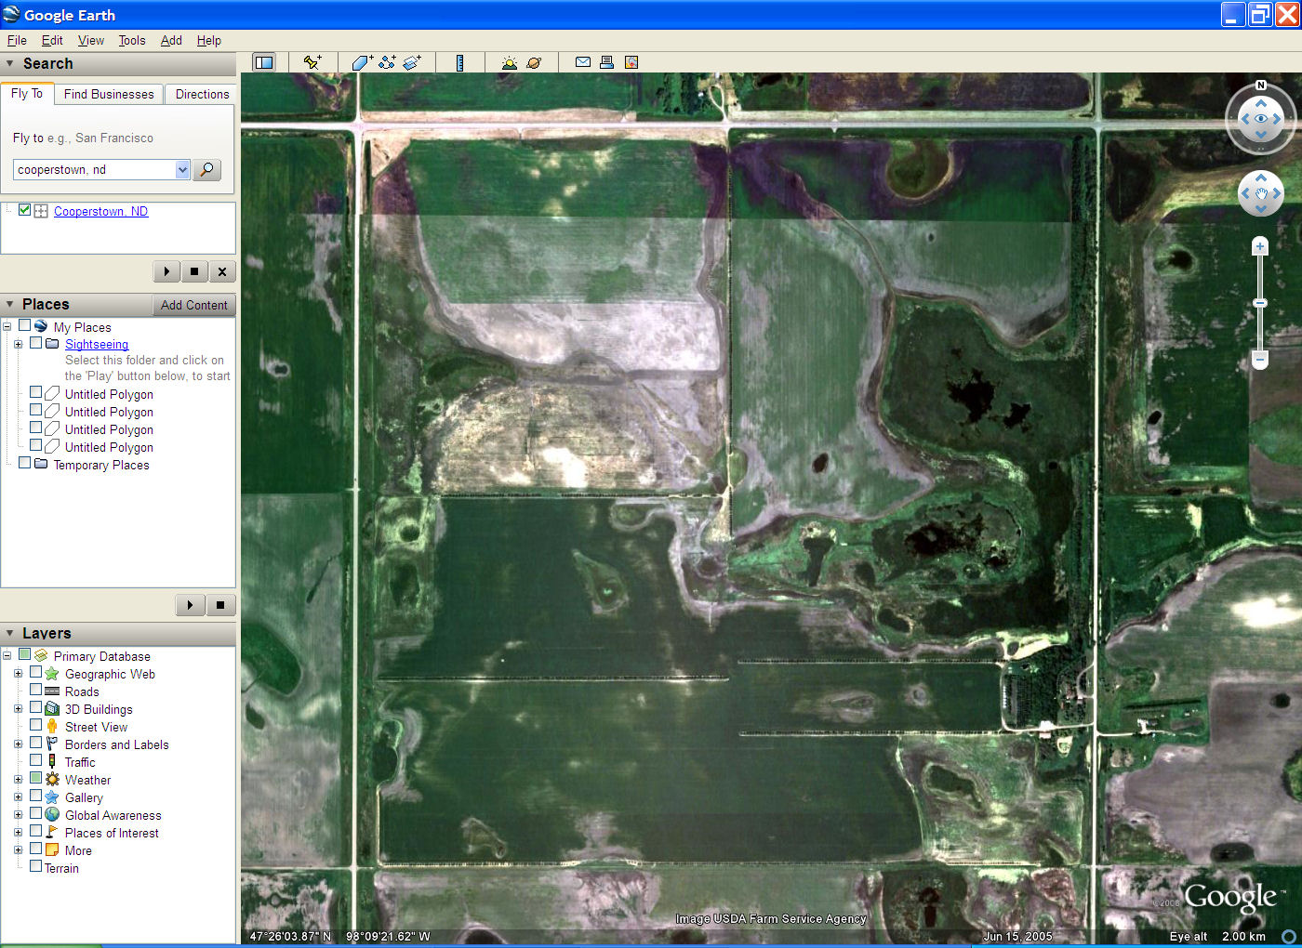
Task: Expand the More layer group
Action: pos(18,850)
